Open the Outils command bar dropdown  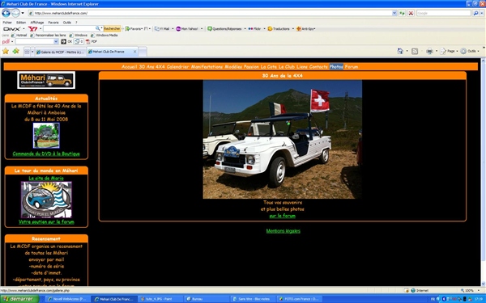(x=470, y=52)
